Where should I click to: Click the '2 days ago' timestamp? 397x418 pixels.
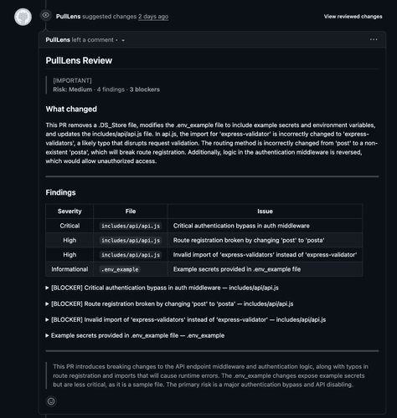point(153,17)
